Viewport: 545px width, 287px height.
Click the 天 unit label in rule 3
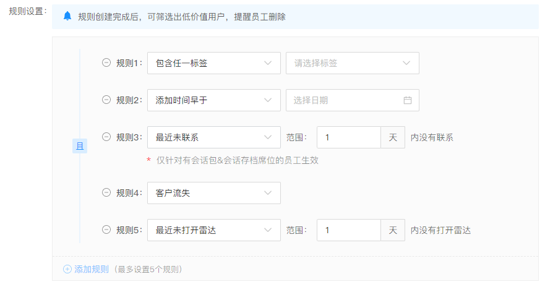393,137
